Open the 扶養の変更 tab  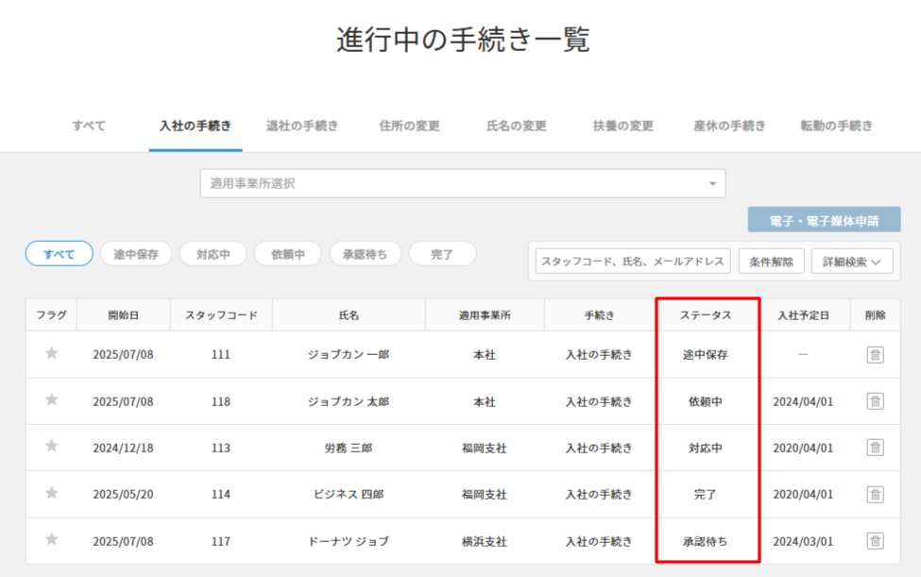point(622,123)
